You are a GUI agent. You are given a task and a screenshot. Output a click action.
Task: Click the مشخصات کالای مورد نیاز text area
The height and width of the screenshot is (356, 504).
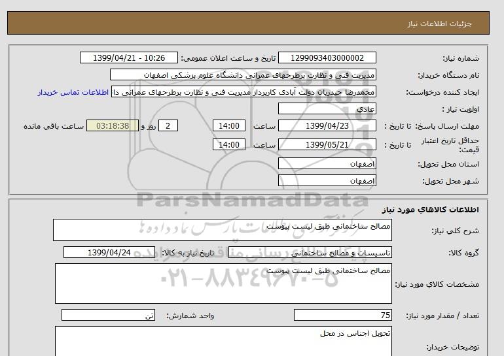(x=223, y=283)
